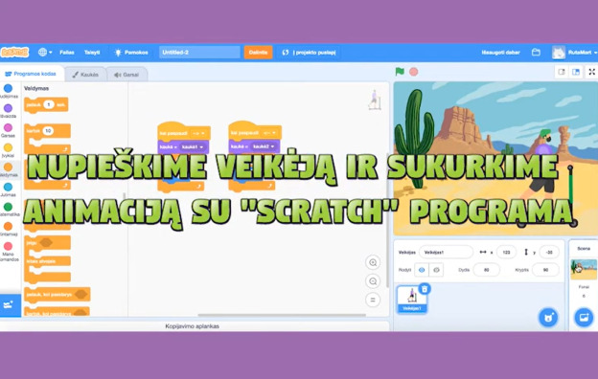
Task: Click the orange Dalintis button
Action: [258, 53]
